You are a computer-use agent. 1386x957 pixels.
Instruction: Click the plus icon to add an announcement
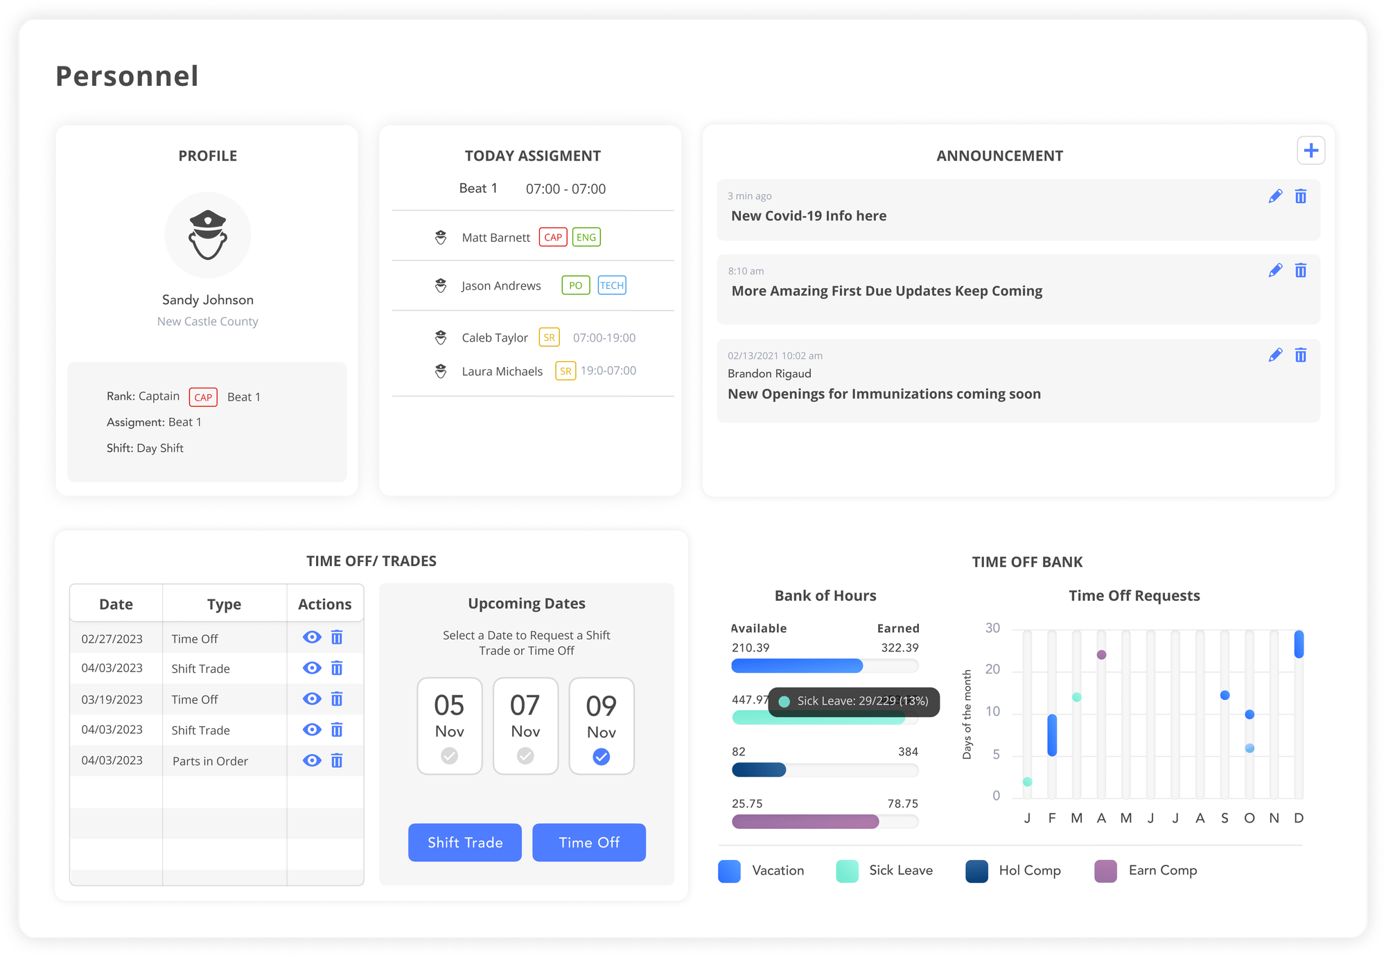click(x=1310, y=151)
